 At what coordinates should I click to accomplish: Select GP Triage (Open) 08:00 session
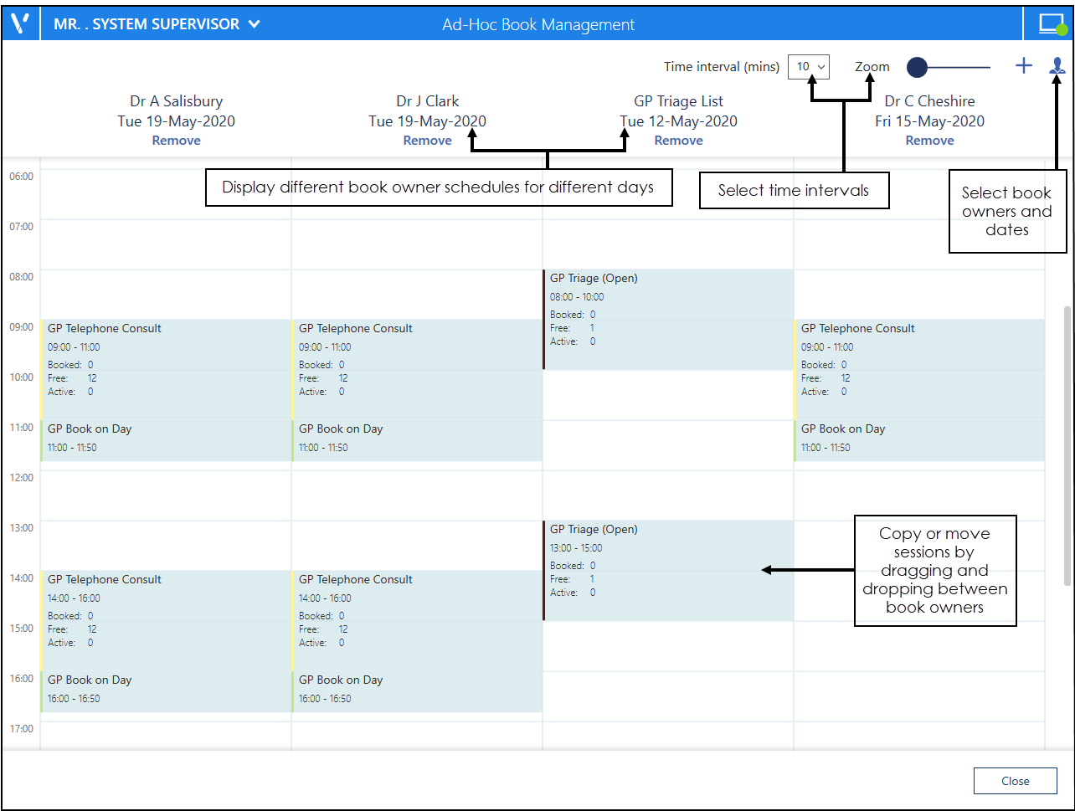click(x=668, y=319)
